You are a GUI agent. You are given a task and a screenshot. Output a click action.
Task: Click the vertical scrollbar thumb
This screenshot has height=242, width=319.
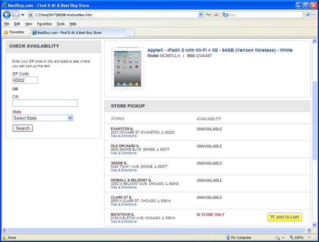click(314, 120)
